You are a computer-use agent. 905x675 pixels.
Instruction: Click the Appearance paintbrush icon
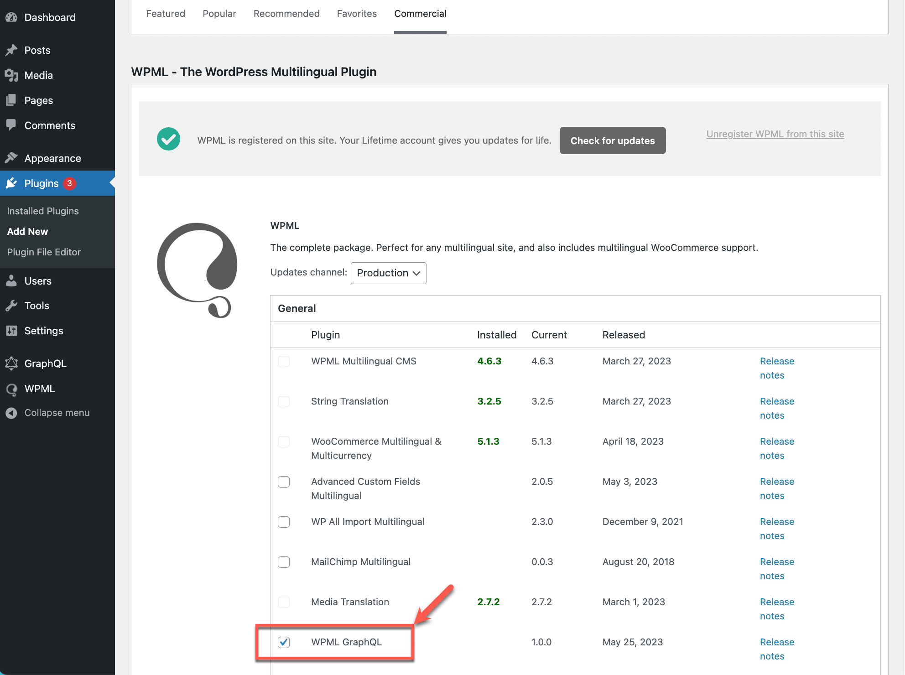coord(11,158)
